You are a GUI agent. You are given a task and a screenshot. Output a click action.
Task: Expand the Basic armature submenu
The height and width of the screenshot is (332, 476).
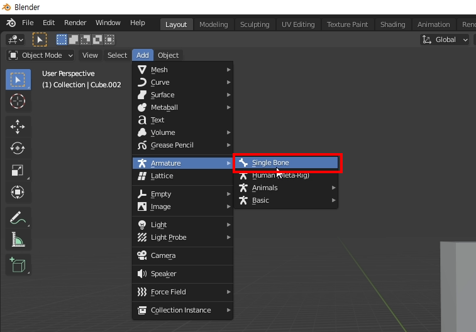tap(286, 201)
